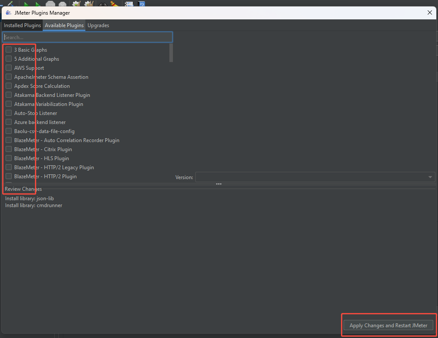Close the JMeter Plugins Manager dialog
The width and height of the screenshot is (438, 338).
pos(430,12)
